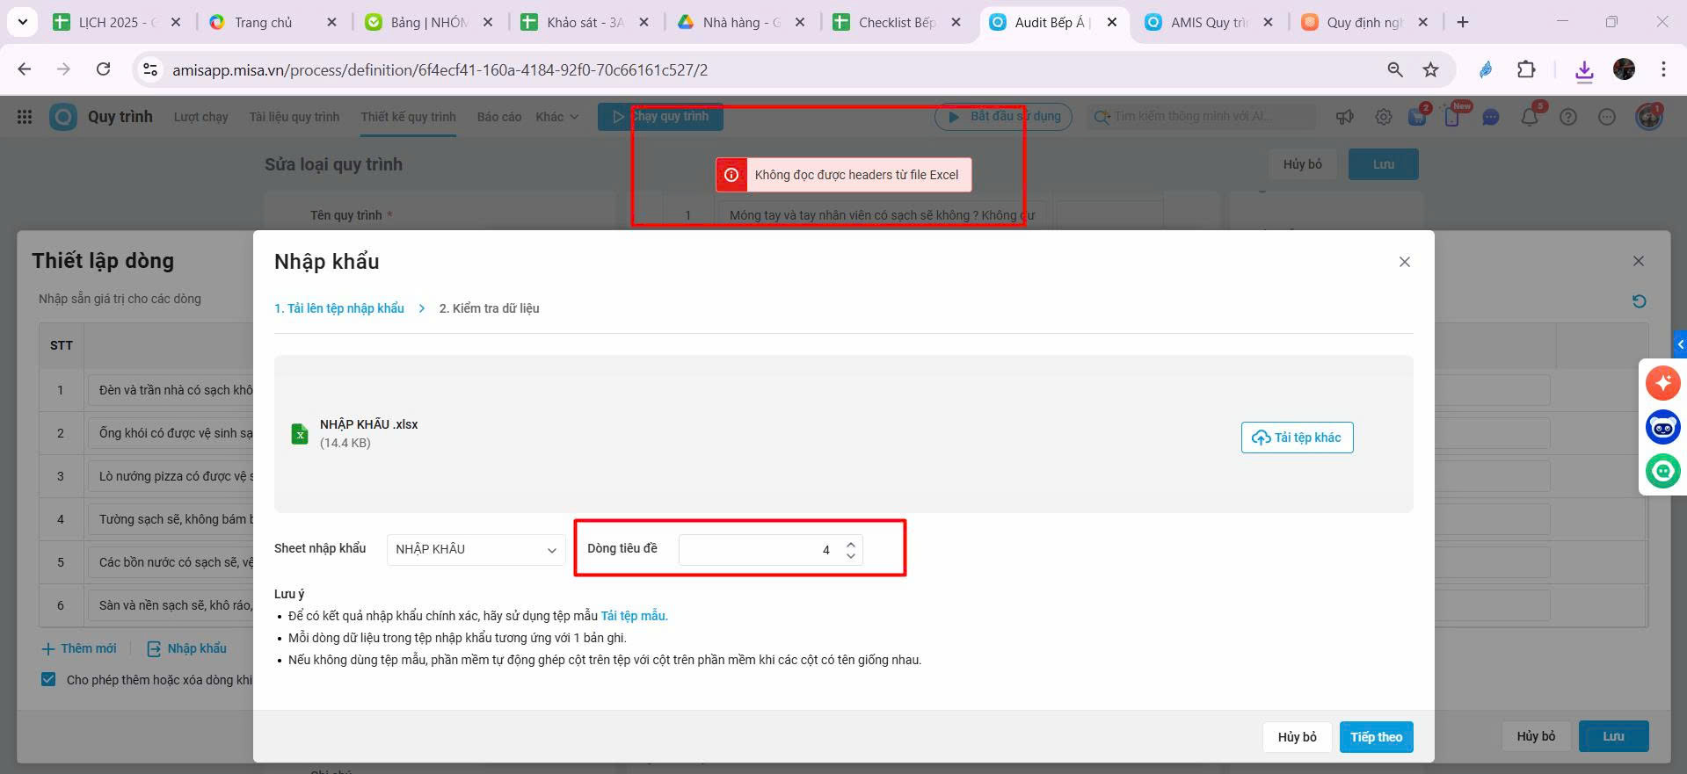Open the notifications bell
This screenshot has height=774, width=1687.
coord(1530,117)
